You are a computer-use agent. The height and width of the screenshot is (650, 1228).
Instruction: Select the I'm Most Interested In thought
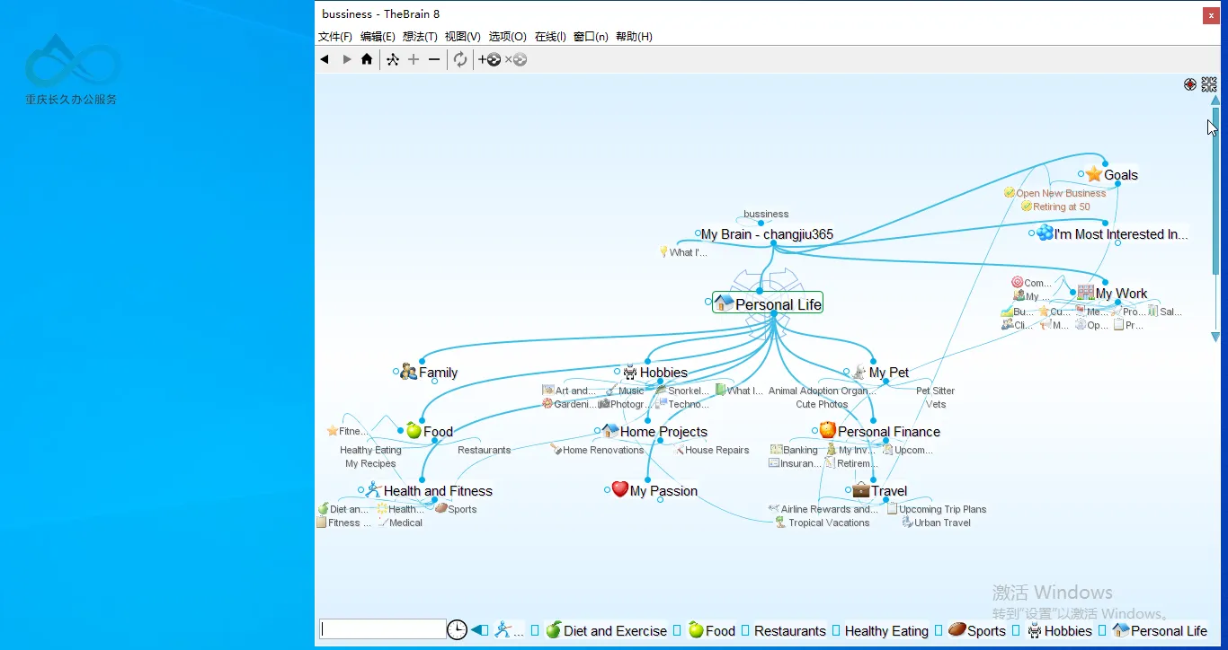coord(1112,234)
